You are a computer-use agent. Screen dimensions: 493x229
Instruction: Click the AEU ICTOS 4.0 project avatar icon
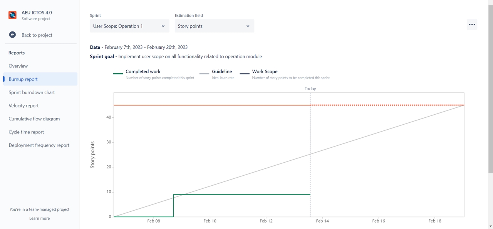point(13,15)
